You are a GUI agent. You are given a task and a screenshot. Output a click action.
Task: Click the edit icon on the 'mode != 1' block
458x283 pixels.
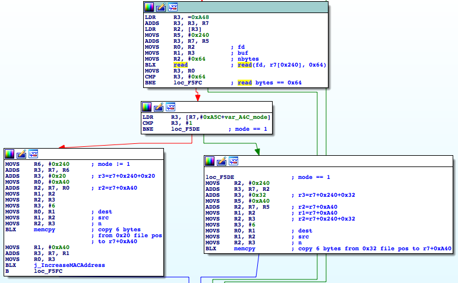pyautogui.click(x=22, y=154)
